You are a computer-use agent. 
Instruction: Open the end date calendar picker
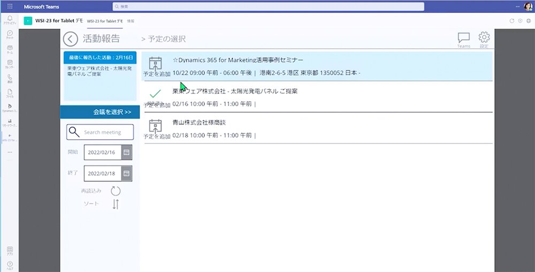[126, 173]
